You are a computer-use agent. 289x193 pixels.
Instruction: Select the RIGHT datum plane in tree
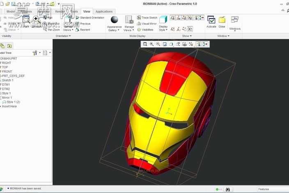[5, 63]
